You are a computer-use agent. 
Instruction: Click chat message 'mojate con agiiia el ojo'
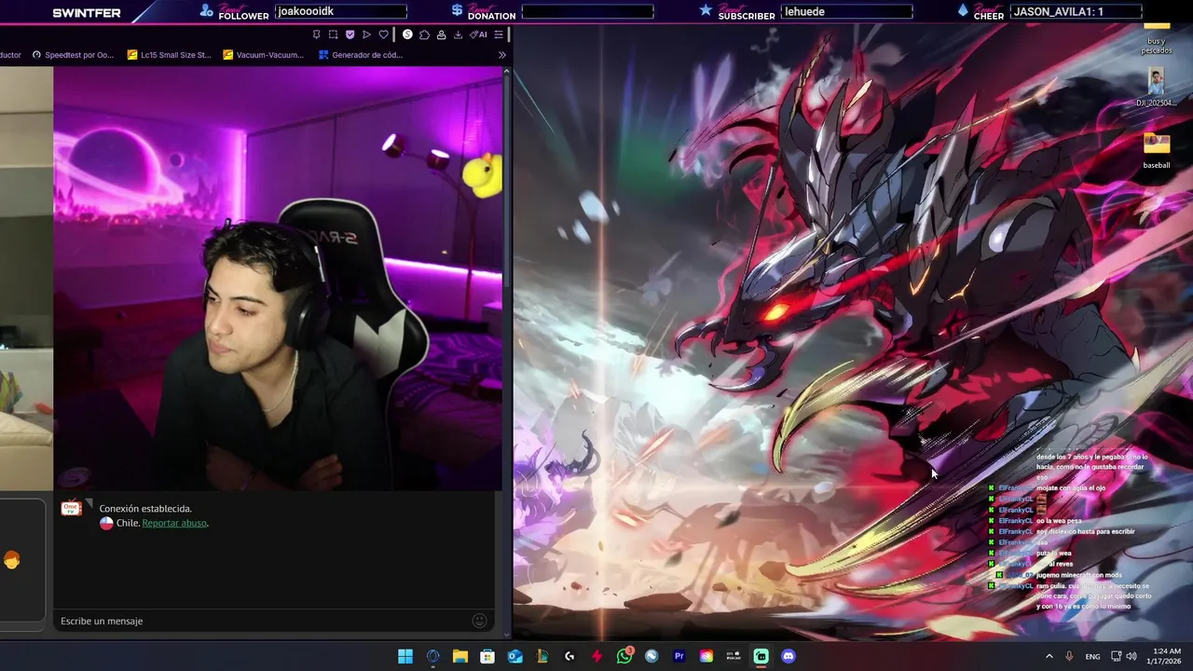(x=1071, y=487)
